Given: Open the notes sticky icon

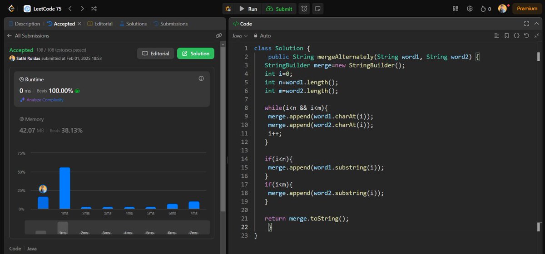Looking at the screenshot, I should 318,9.
